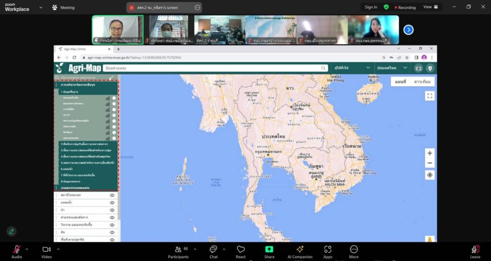Screen dimensions: 491x261
Task: Click the Zoom React heart icon
Action: (241, 251)
